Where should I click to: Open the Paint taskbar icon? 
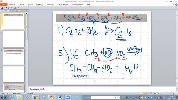[44, 97]
